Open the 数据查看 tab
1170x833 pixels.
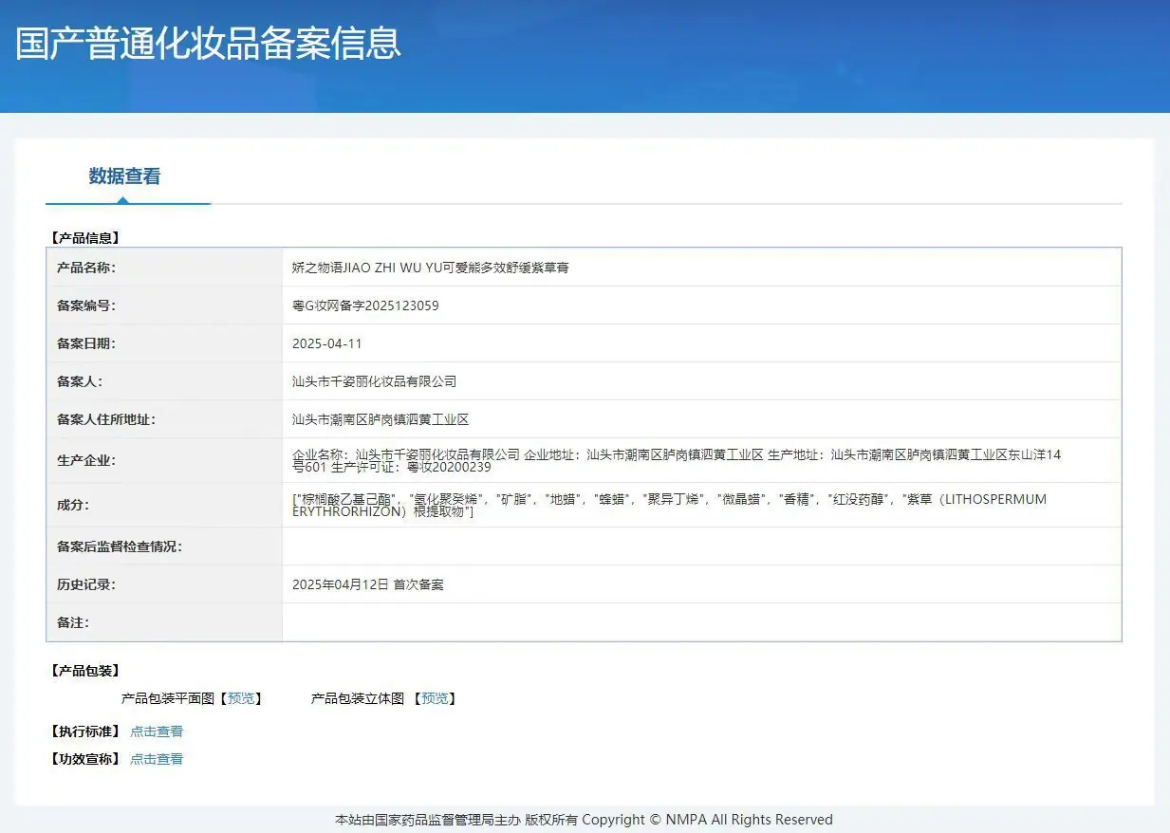(x=124, y=176)
